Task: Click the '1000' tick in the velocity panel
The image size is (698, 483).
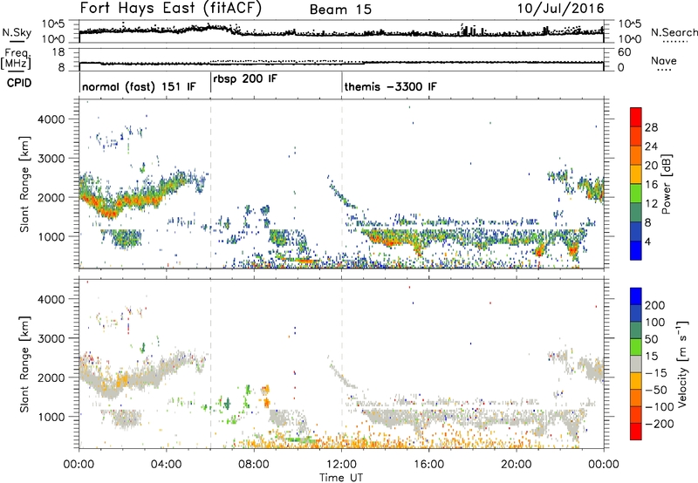Action: coord(51,417)
